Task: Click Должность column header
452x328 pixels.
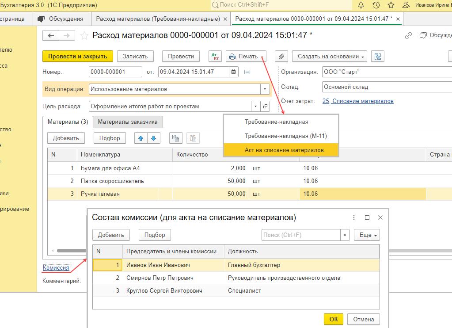Action: coord(301,251)
